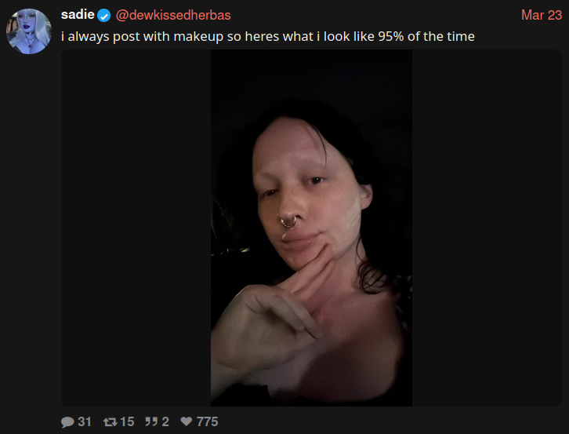This screenshot has width=569, height=434.
Task: Click the tweet text about makeup
Action: pos(268,36)
